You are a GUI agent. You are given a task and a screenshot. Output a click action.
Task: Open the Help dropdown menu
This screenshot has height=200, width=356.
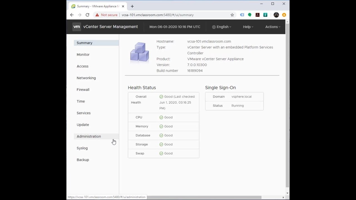click(248, 27)
